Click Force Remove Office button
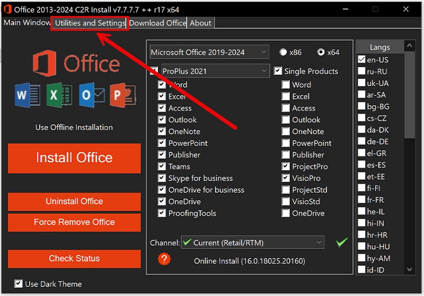 click(74, 222)
